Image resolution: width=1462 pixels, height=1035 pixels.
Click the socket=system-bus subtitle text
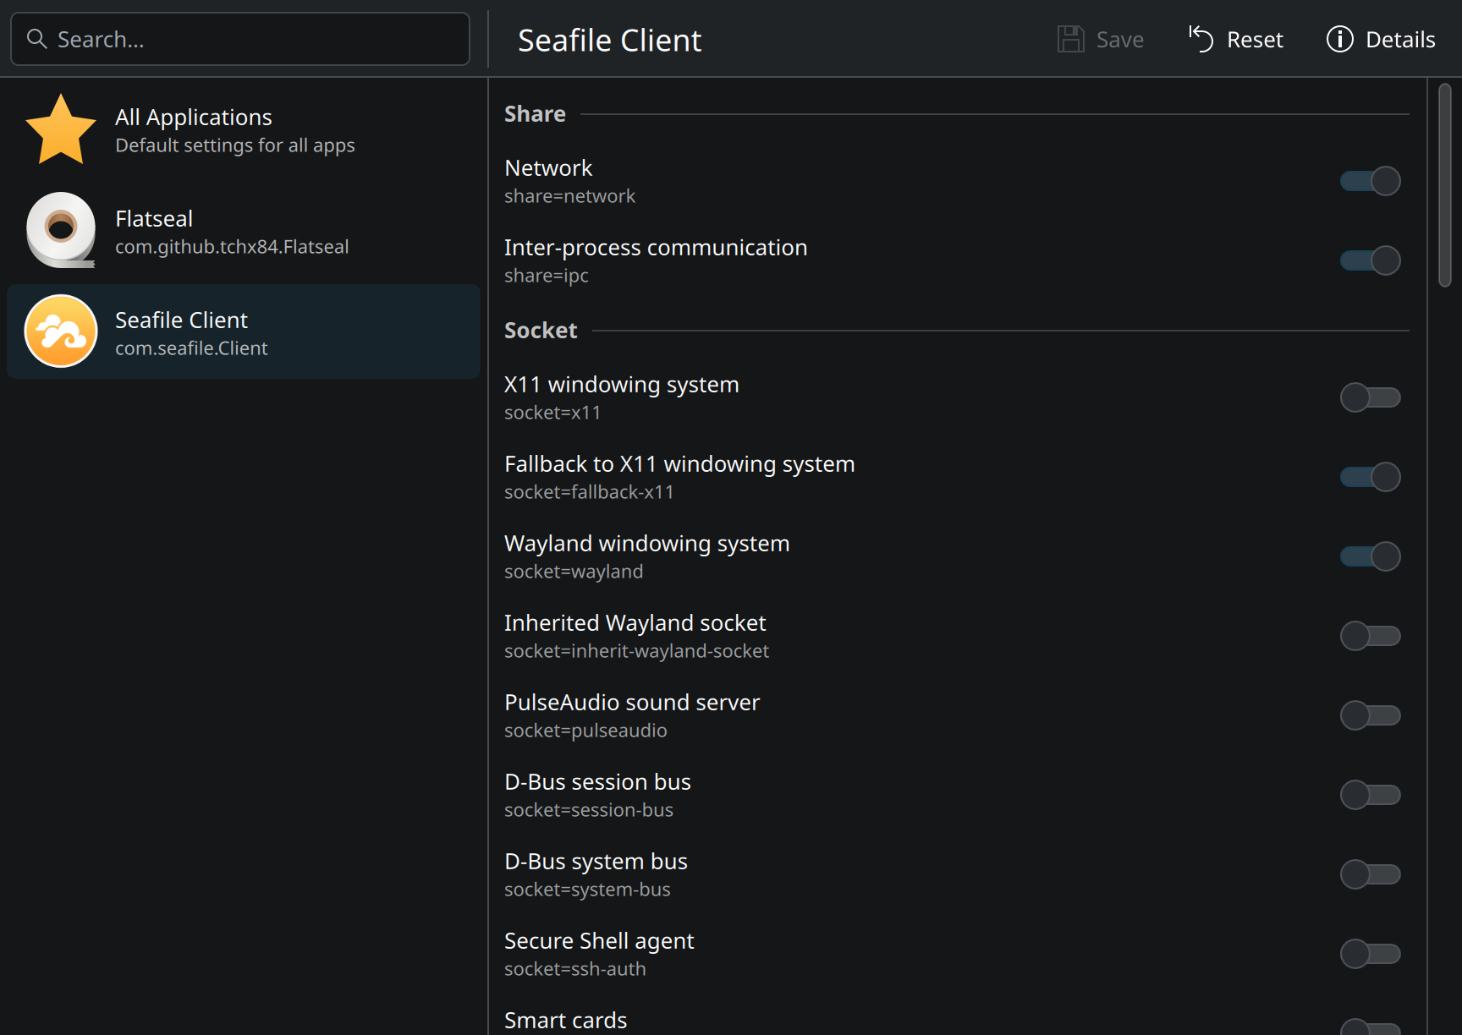point(587,890)
